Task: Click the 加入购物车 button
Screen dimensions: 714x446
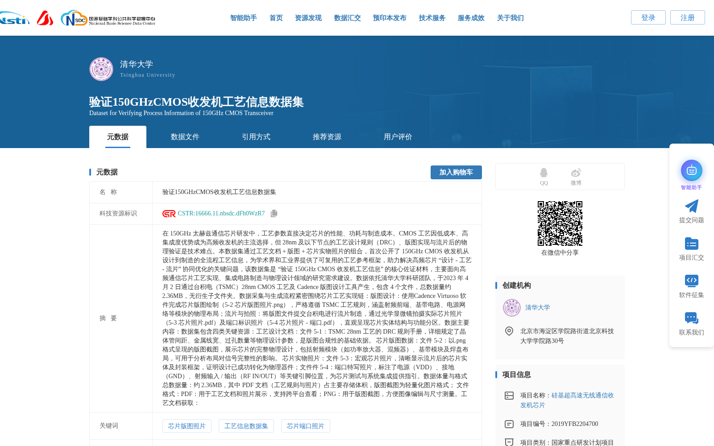Action: [x=456, y=172]
